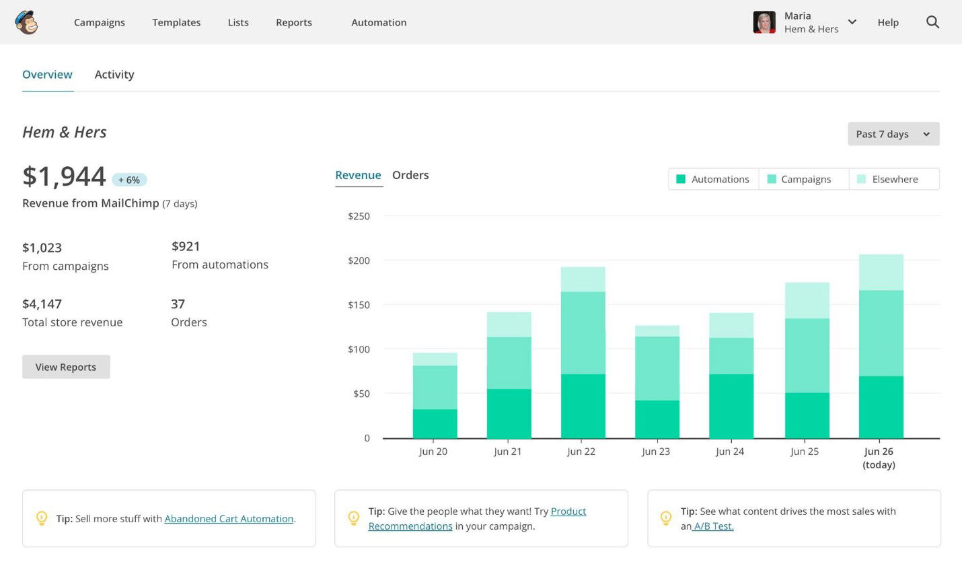Click the View Reports button
The width and height of the screenshot is (962, 568).
[x=65, y=367]
